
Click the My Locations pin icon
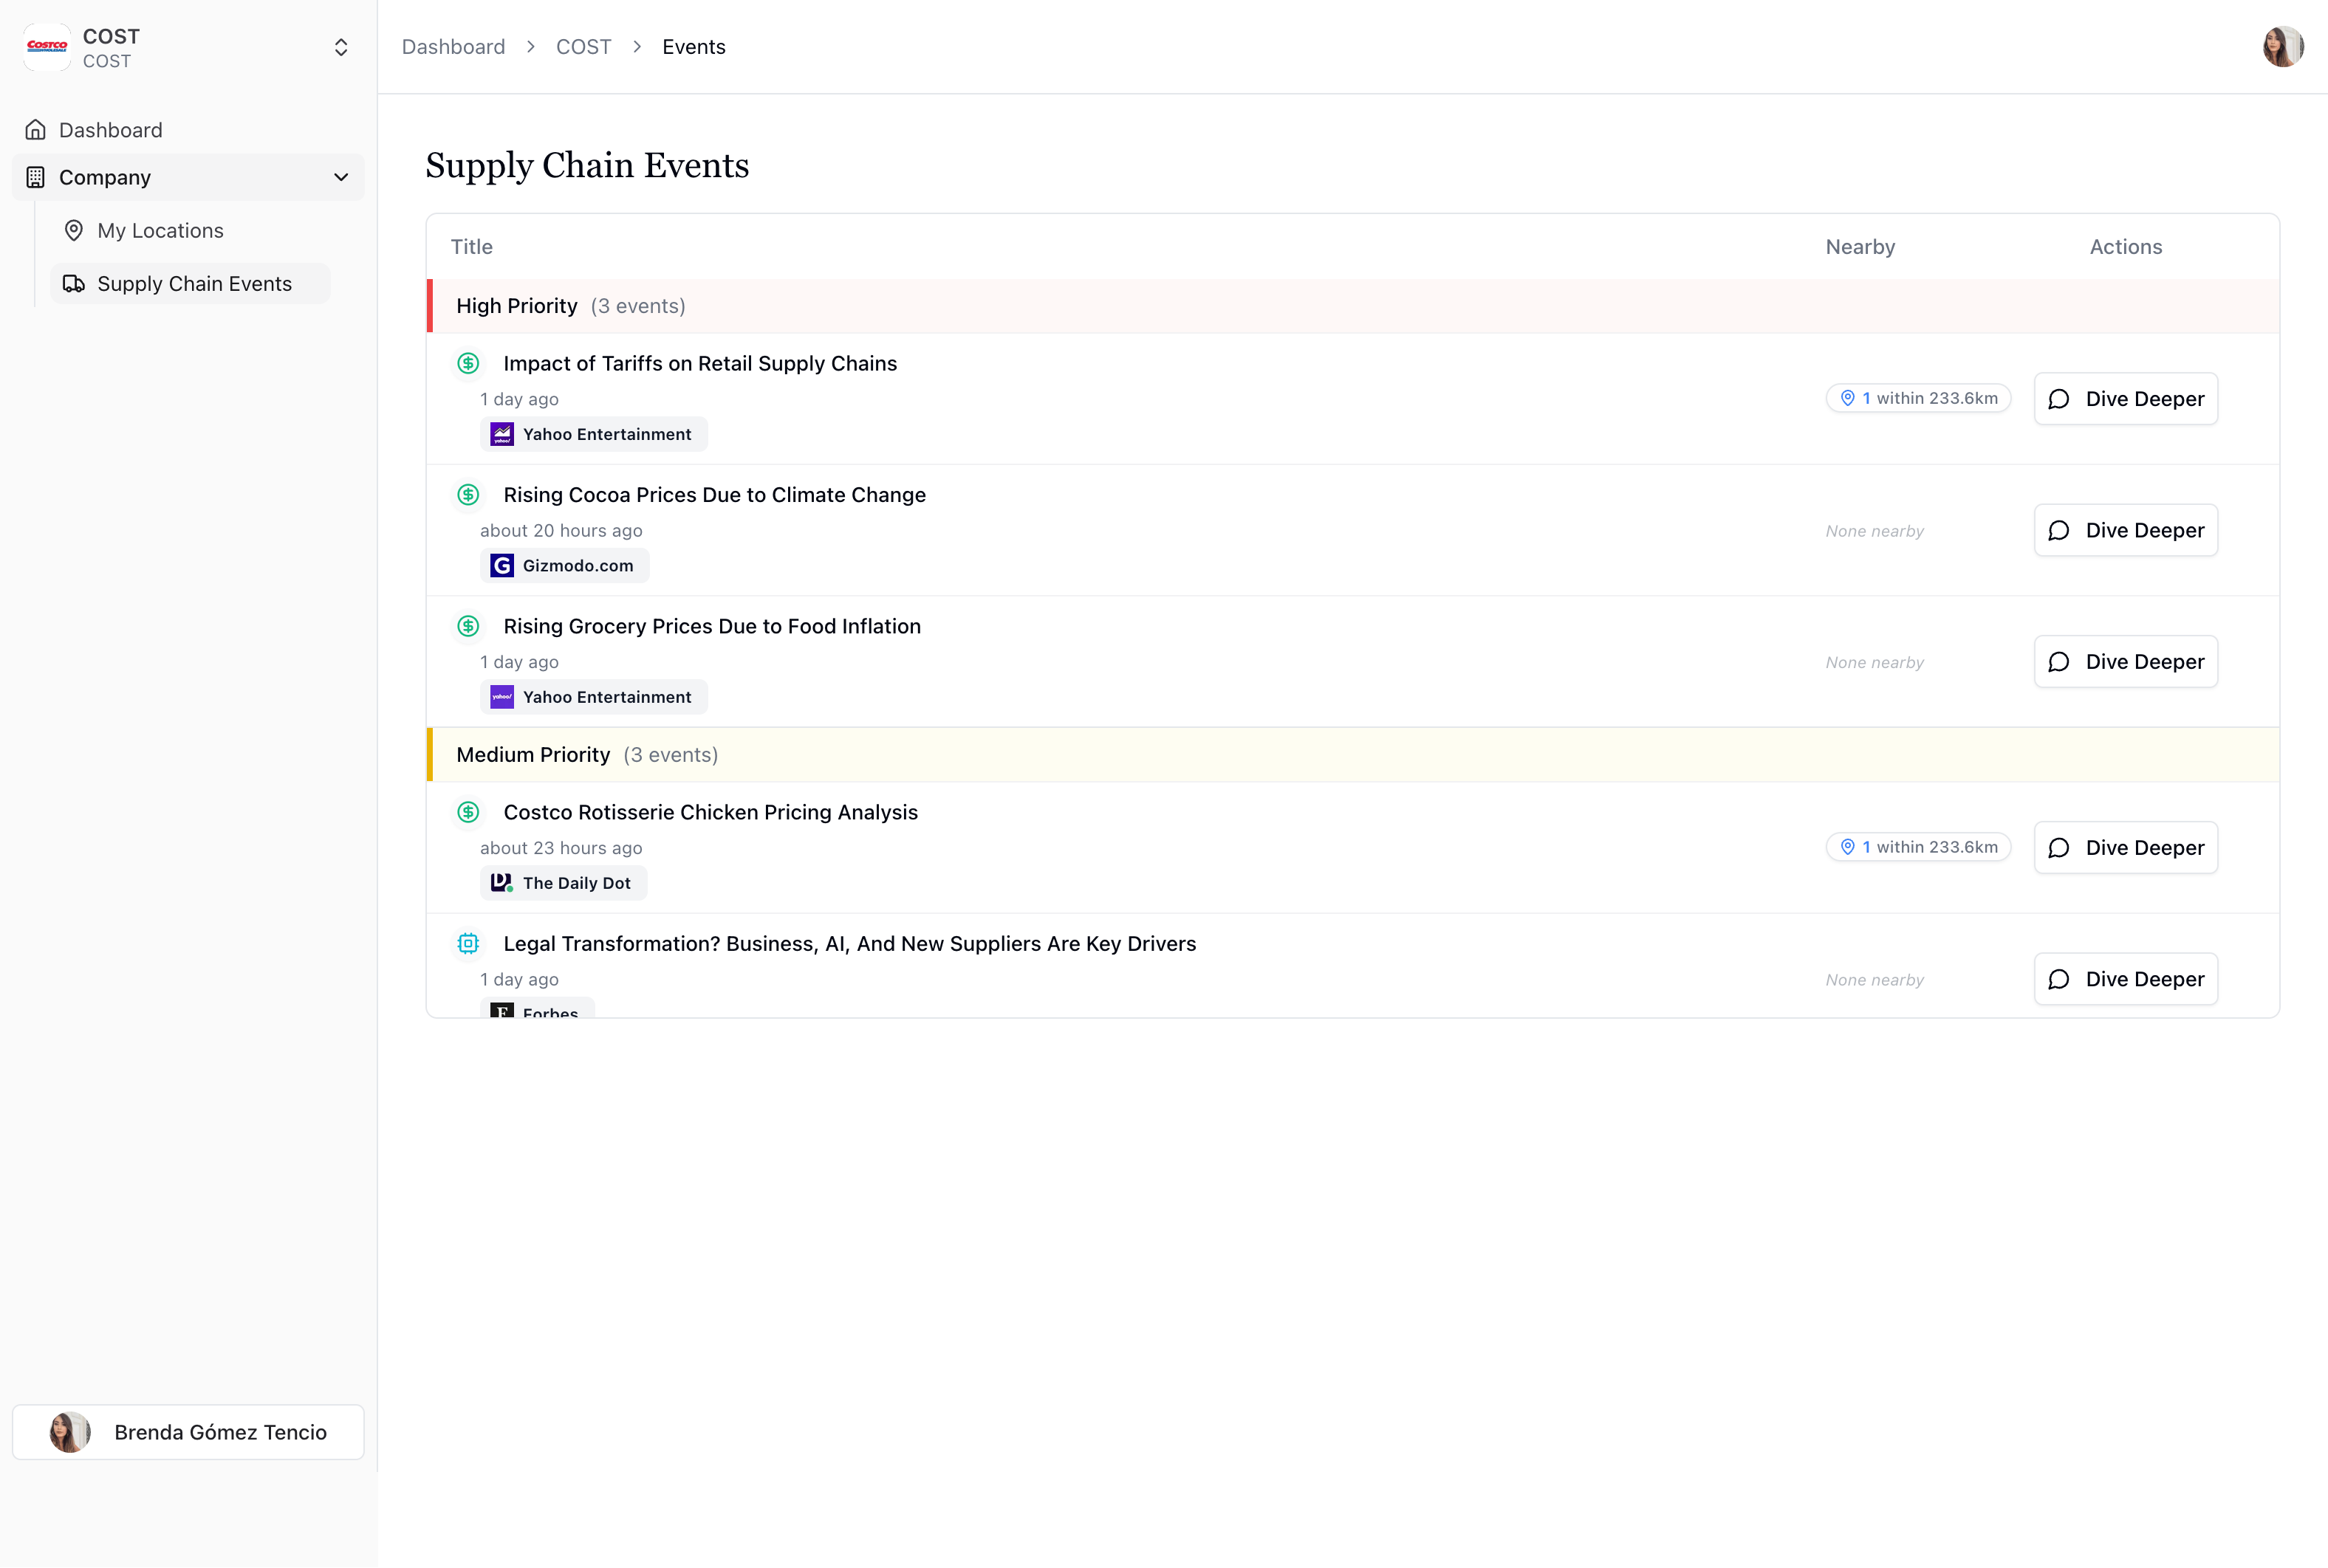(x=74, y=230)
